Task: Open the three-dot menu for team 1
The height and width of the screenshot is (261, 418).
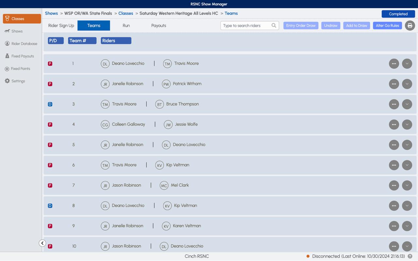Action: [x=394, y=64]
